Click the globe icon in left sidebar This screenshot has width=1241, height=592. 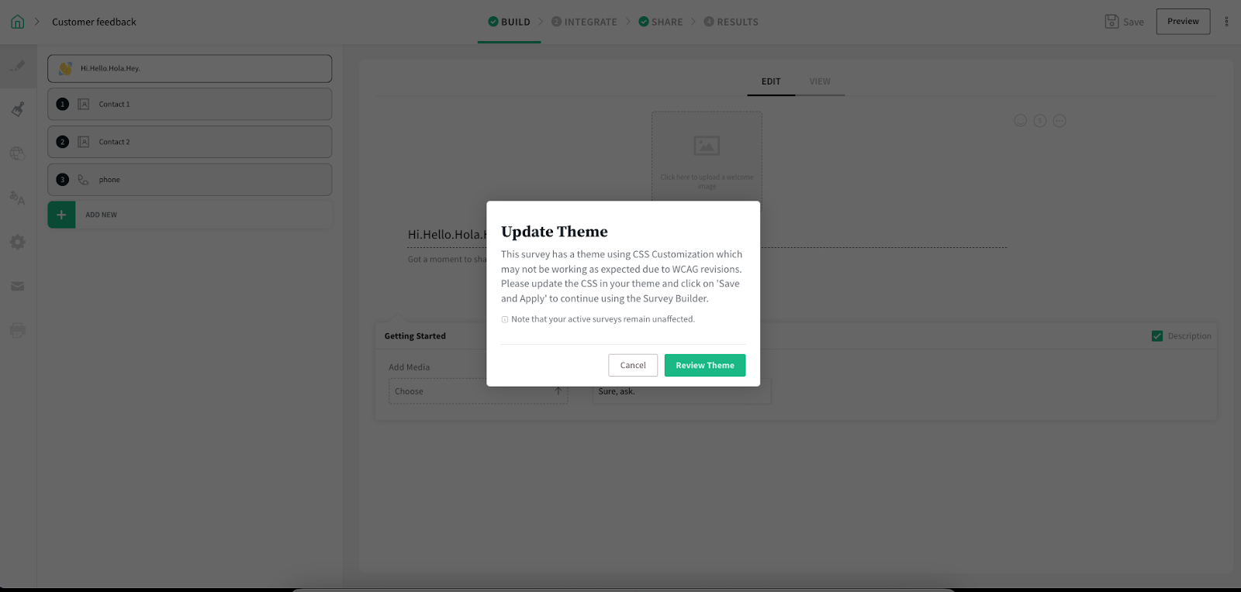click(x=18, y=153)
